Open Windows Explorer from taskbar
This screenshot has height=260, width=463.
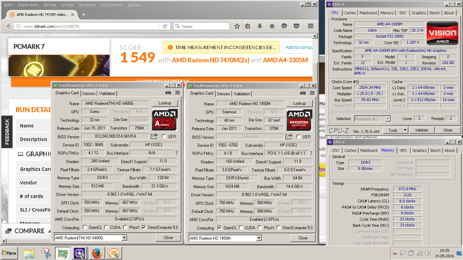(30, 253)
